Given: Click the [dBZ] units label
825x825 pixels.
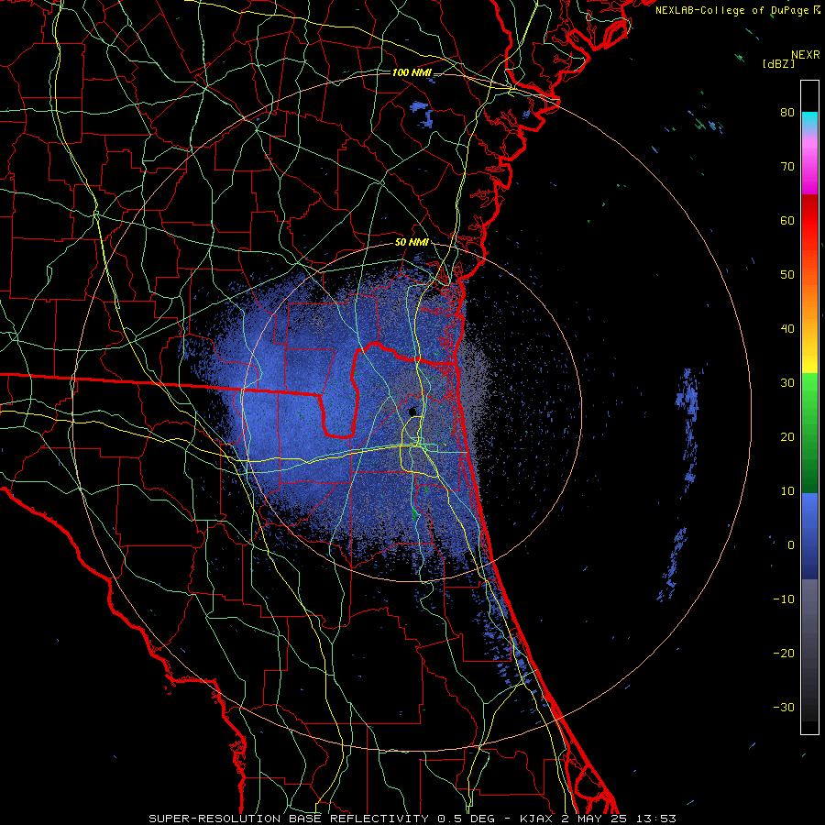Looking at the screenshot, I should (x=778, y=63).
